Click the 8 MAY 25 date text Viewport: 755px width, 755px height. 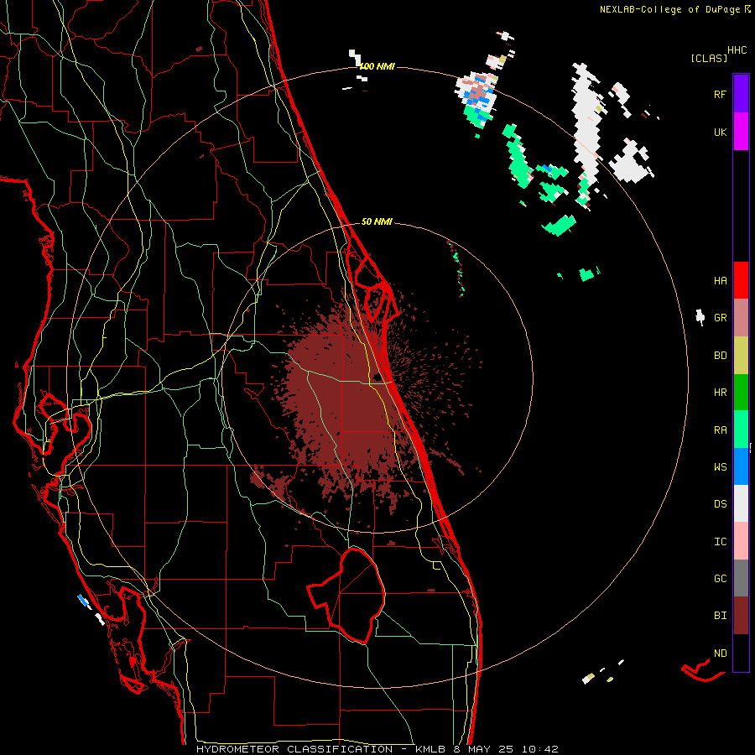click(x=483, y=749)
